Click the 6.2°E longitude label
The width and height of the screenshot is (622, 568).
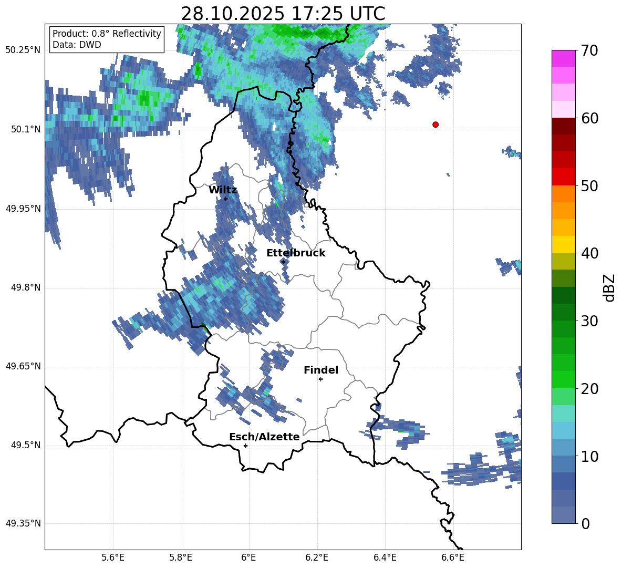317,557
